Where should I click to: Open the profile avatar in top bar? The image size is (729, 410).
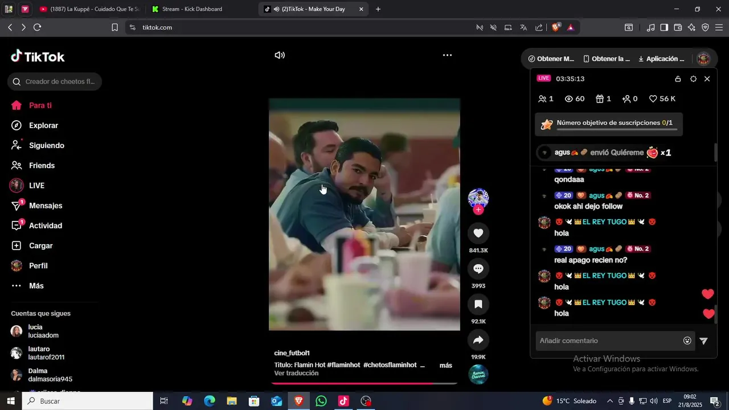coord(703,59)
